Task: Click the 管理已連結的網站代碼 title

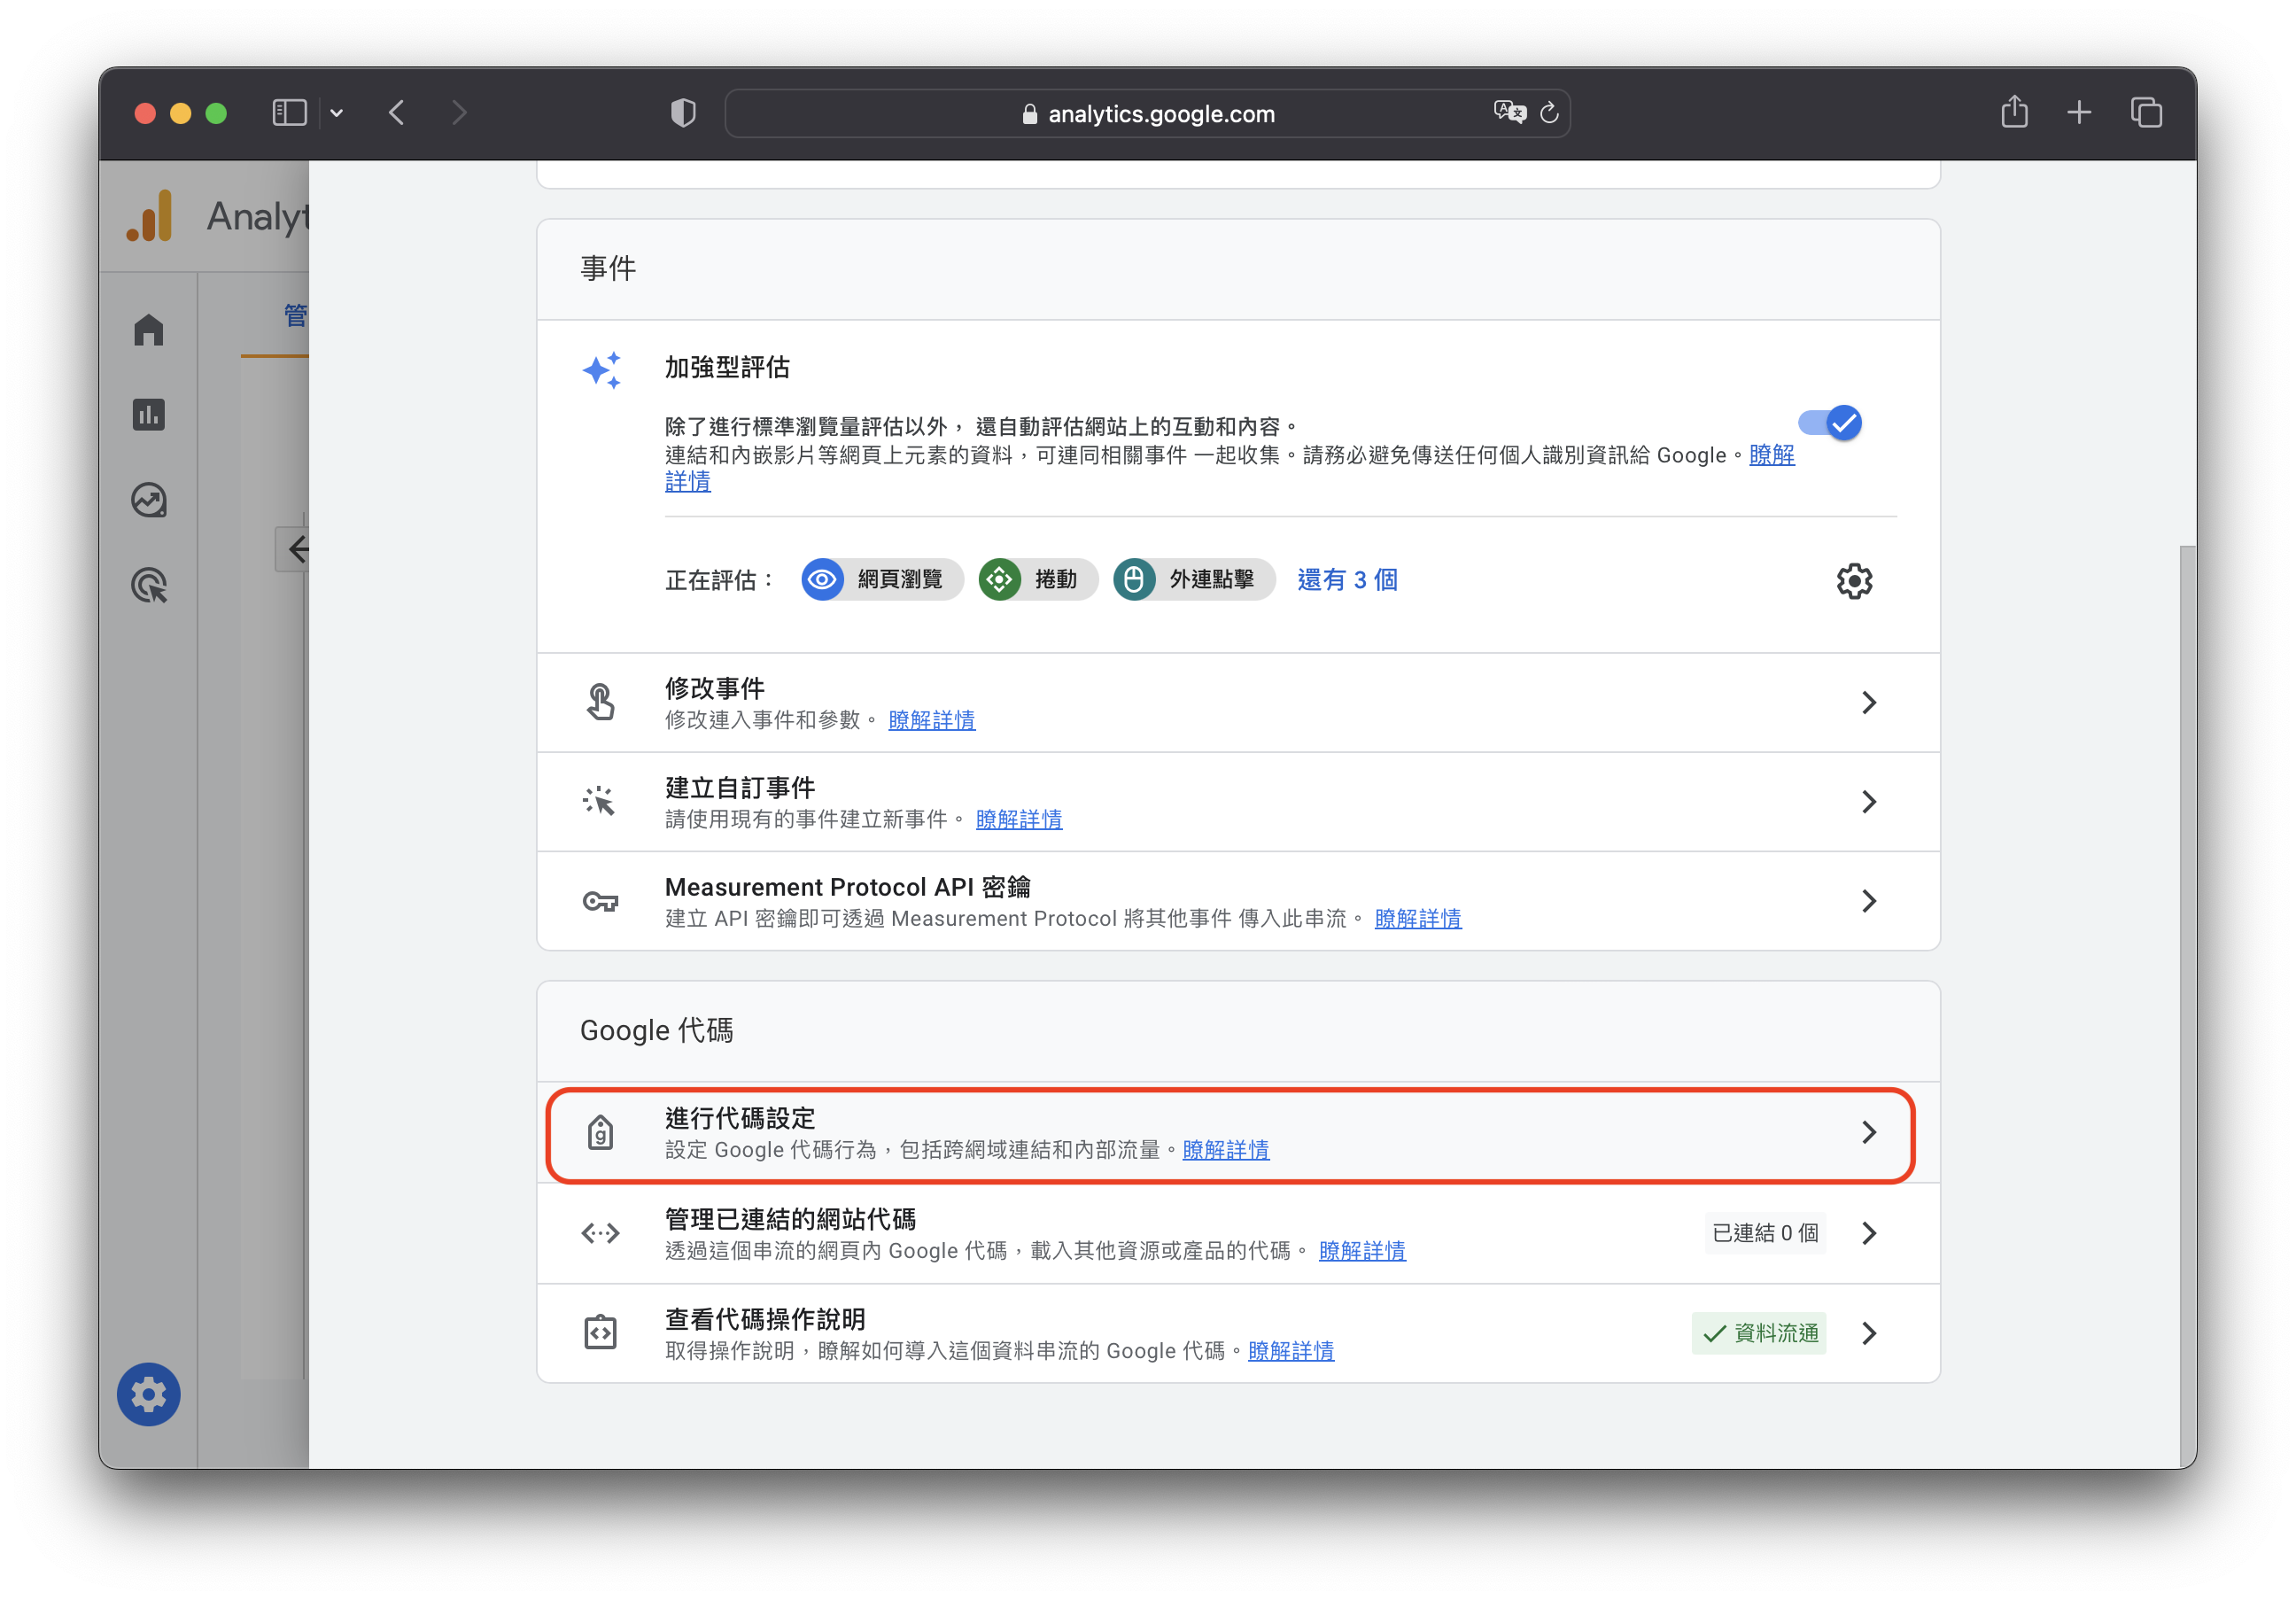Action: [x=789, y=1218]
